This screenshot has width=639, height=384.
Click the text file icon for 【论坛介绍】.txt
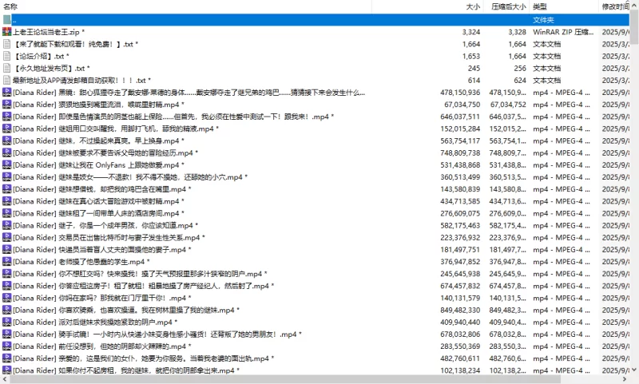pyautogui.click(x=6, y=57)
